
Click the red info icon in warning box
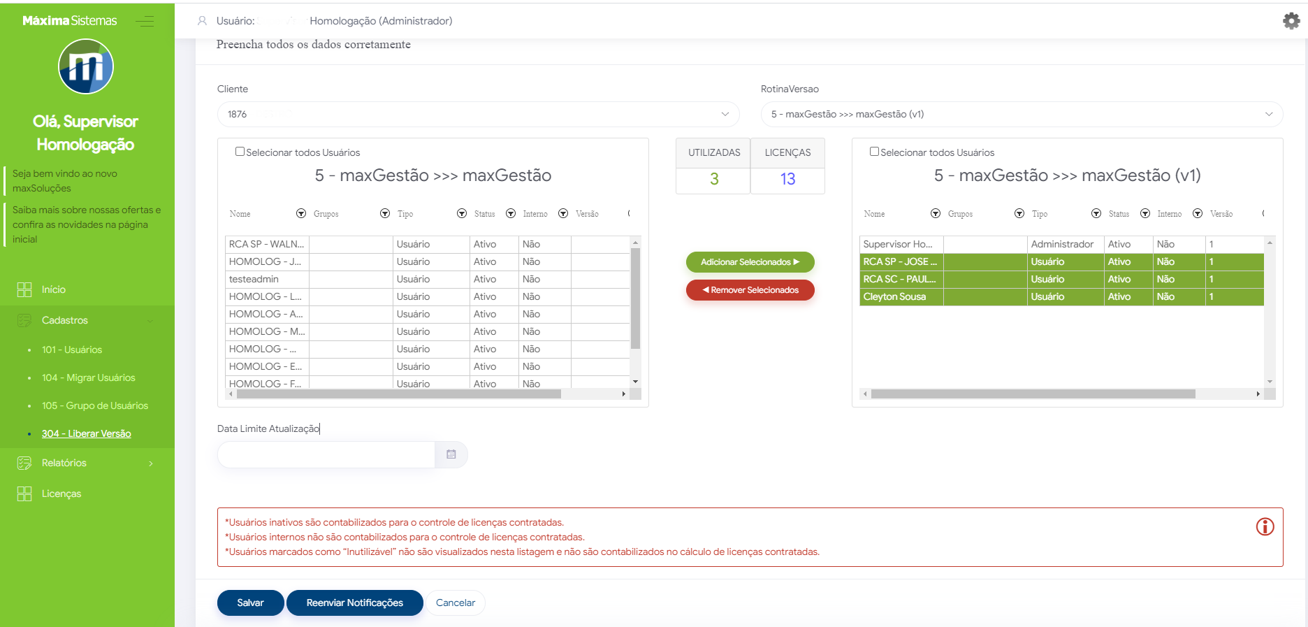1265,526
